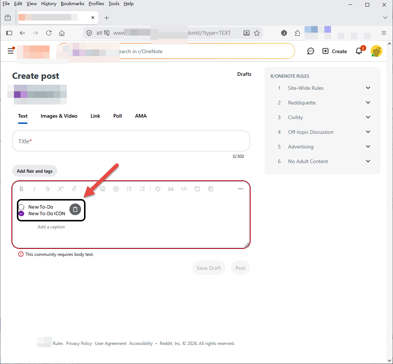
Task: Apply heading text style in editor
Action: [x=74, y=189]
